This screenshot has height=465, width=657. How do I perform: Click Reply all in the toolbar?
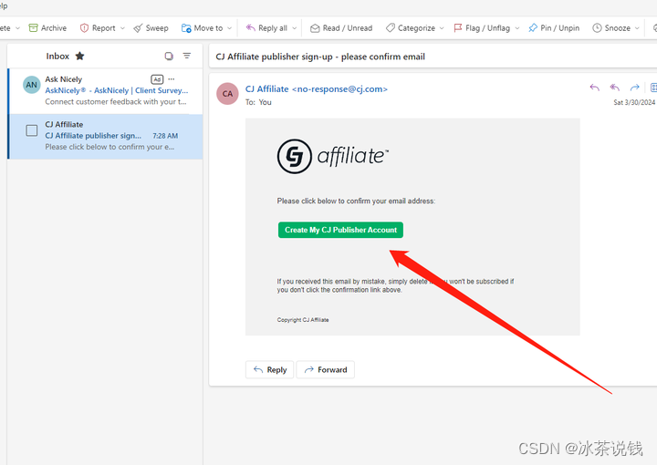pos(266,28)
